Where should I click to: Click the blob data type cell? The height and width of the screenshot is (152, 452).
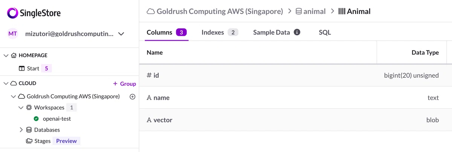[432, 120]
